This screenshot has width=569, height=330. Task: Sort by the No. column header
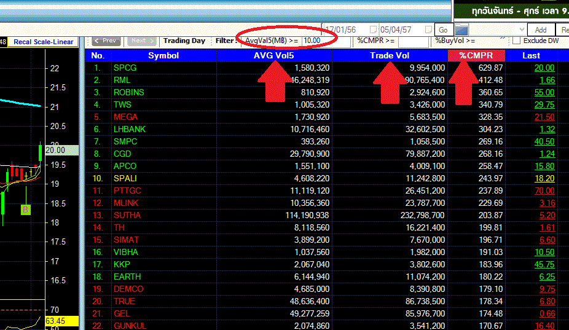pyautogui.click(x=98, y=55)
